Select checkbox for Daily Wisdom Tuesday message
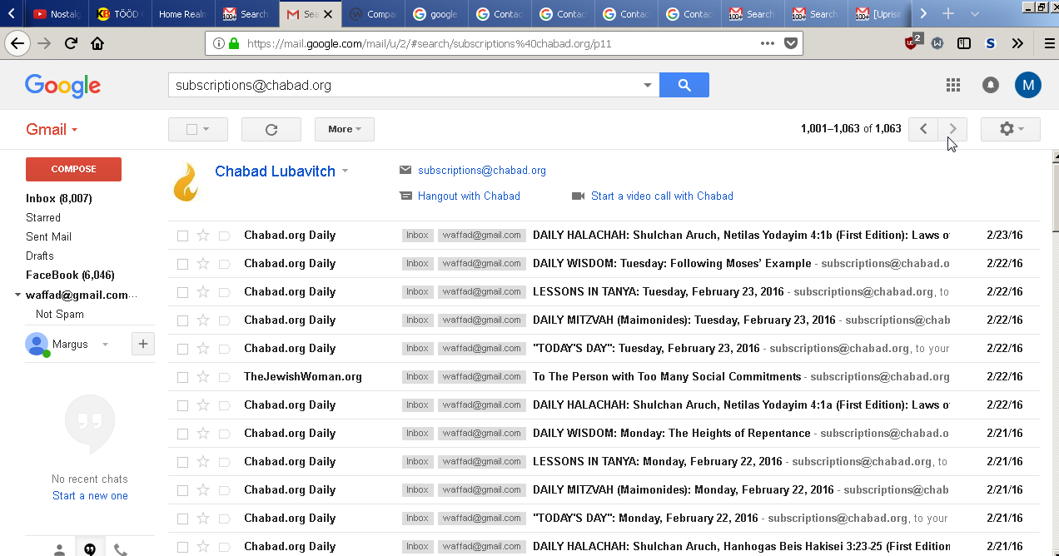 point(182,264)
